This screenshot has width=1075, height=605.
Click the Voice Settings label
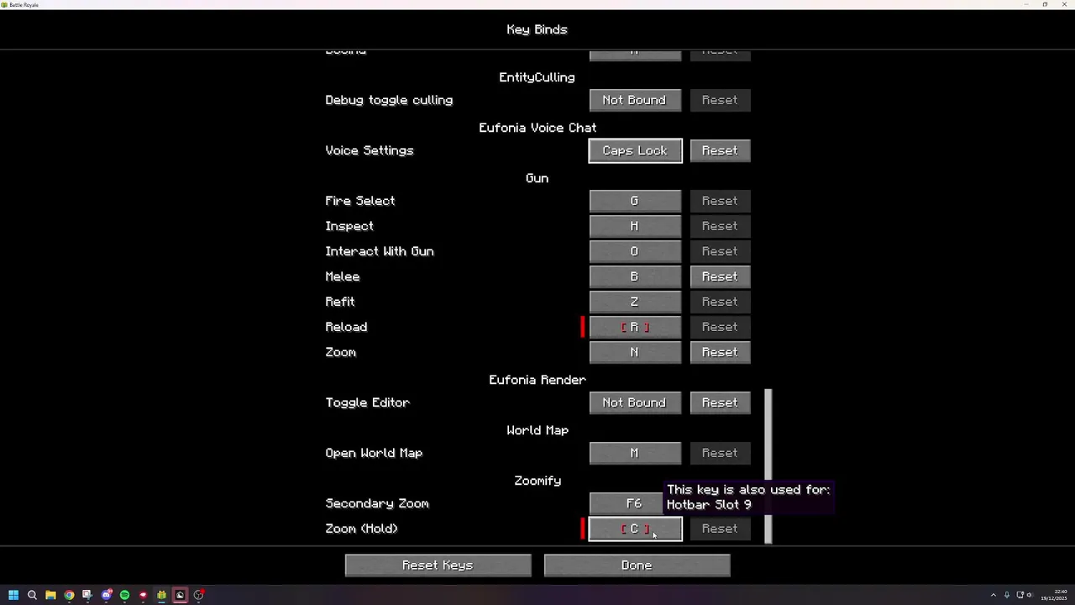tap(370, 150)
